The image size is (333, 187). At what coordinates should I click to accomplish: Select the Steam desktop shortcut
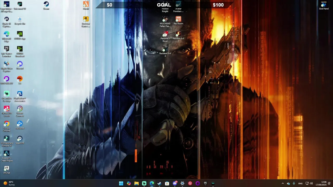(x=46, y=6)
